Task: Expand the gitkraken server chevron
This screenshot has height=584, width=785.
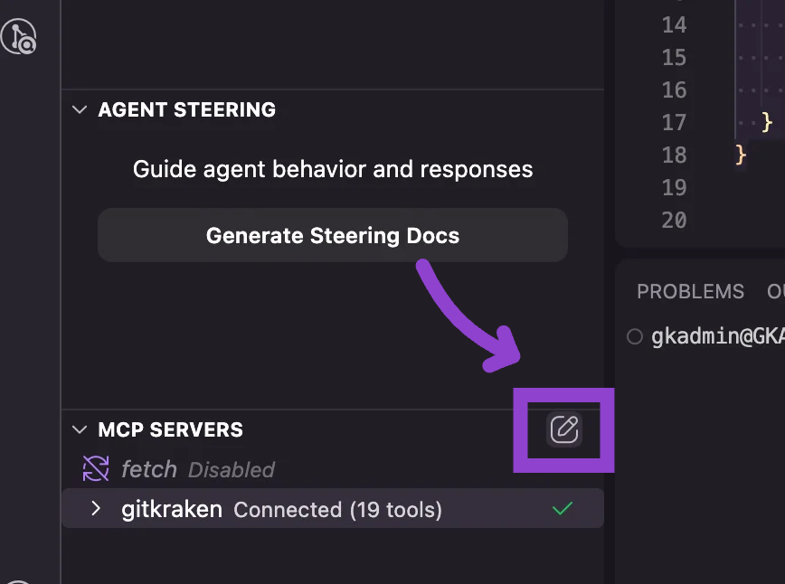Action: [x=96, y=509]
